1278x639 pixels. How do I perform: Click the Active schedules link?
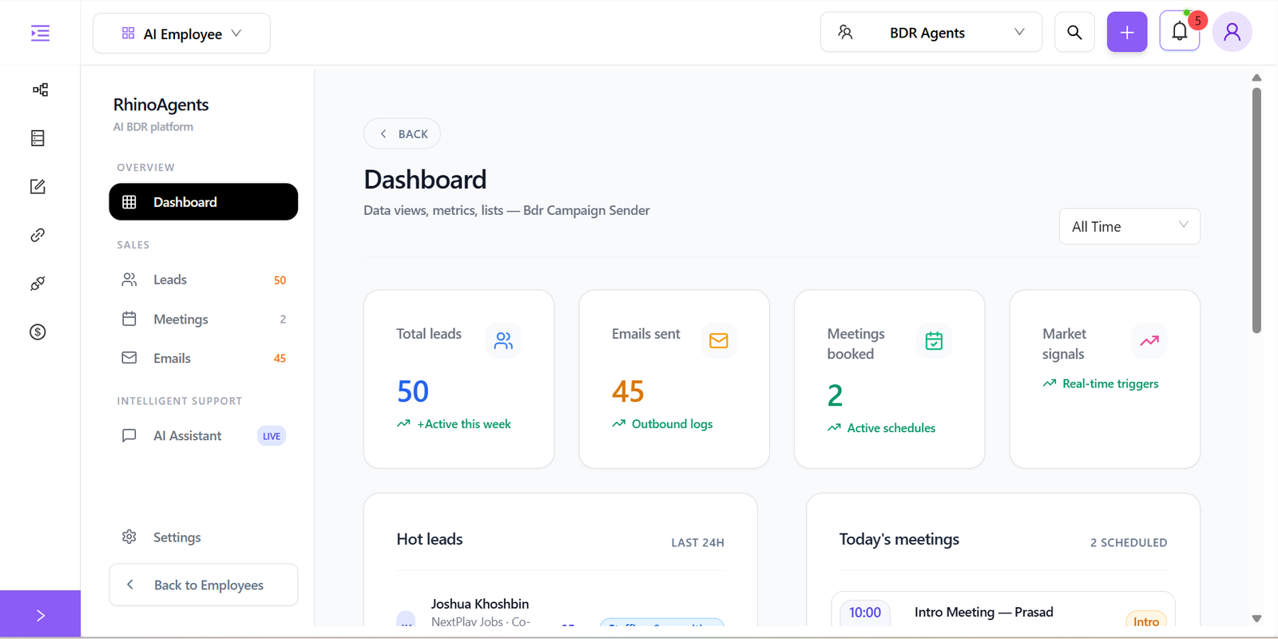[881, 428]
